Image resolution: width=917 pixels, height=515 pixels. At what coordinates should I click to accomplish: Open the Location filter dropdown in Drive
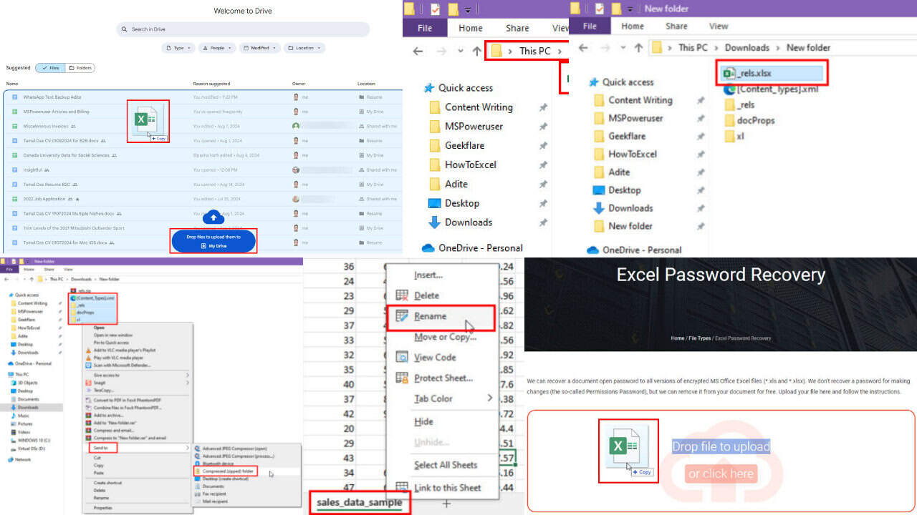pyautogui.click(x=304, y=48)
